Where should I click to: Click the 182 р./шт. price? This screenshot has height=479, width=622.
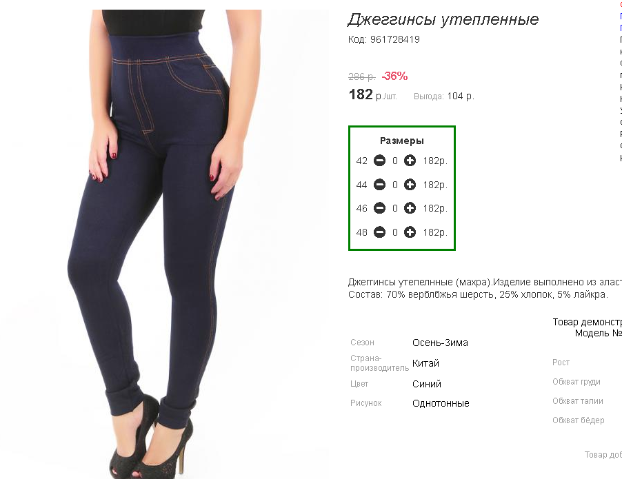(372, 95)
